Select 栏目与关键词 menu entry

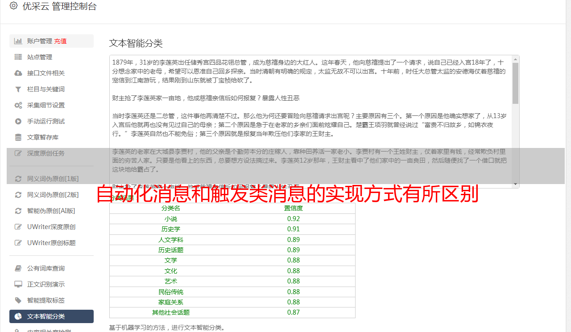pos(51,89)
